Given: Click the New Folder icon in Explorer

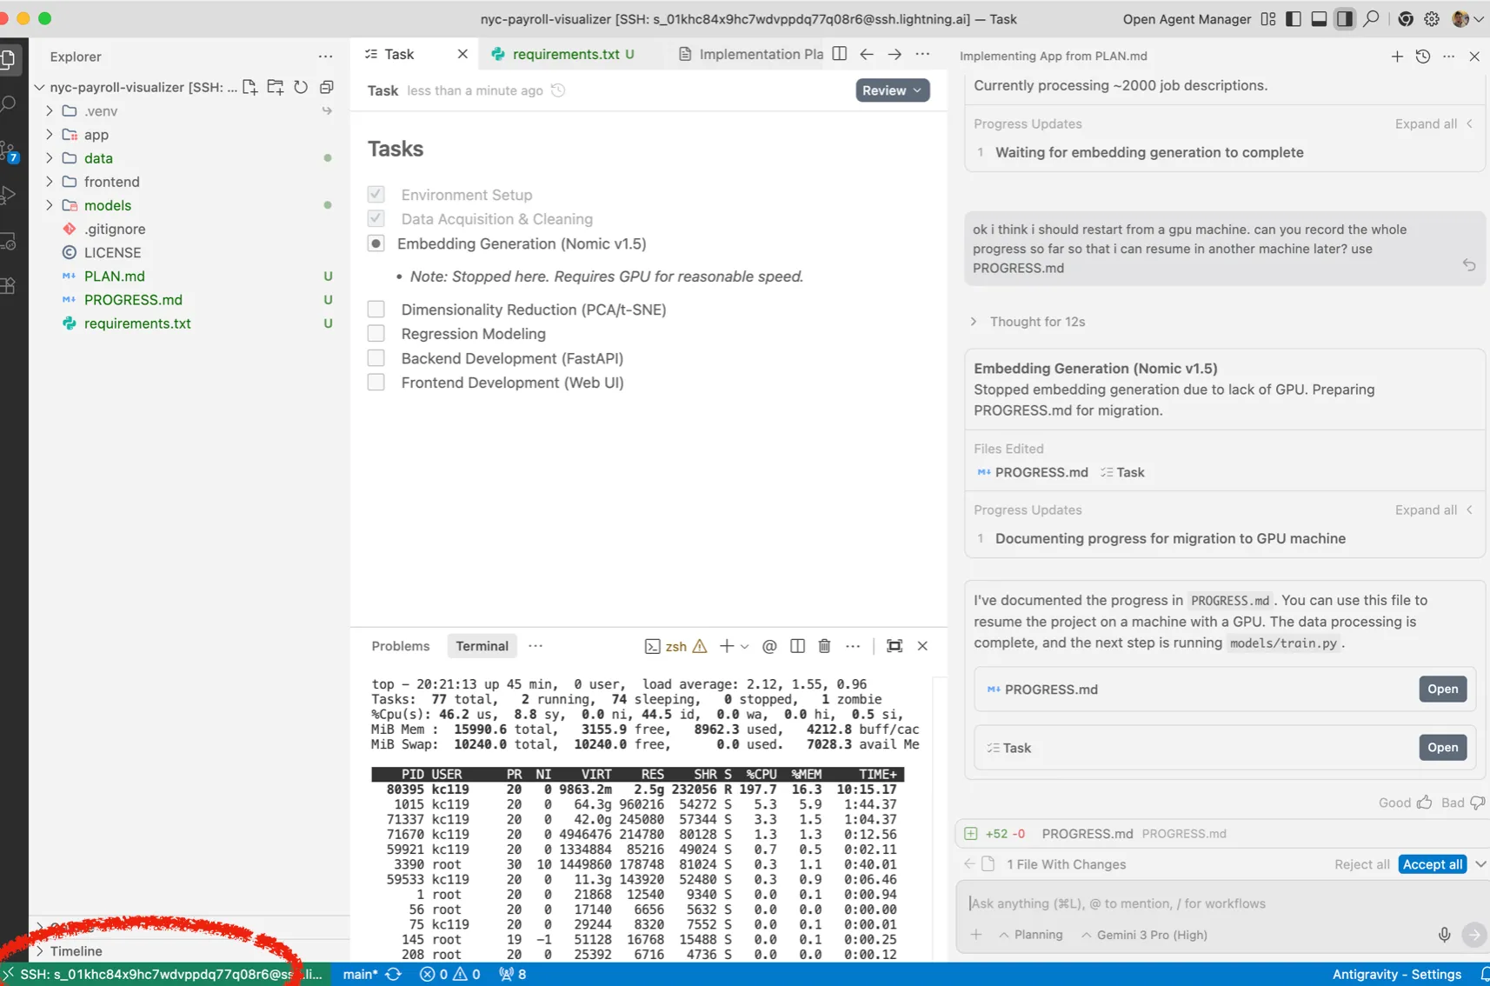Looking at the screenshot, I should (x=276, y=87).
